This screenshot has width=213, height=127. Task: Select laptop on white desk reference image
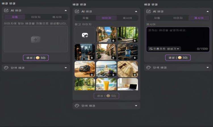coord(128,84)
